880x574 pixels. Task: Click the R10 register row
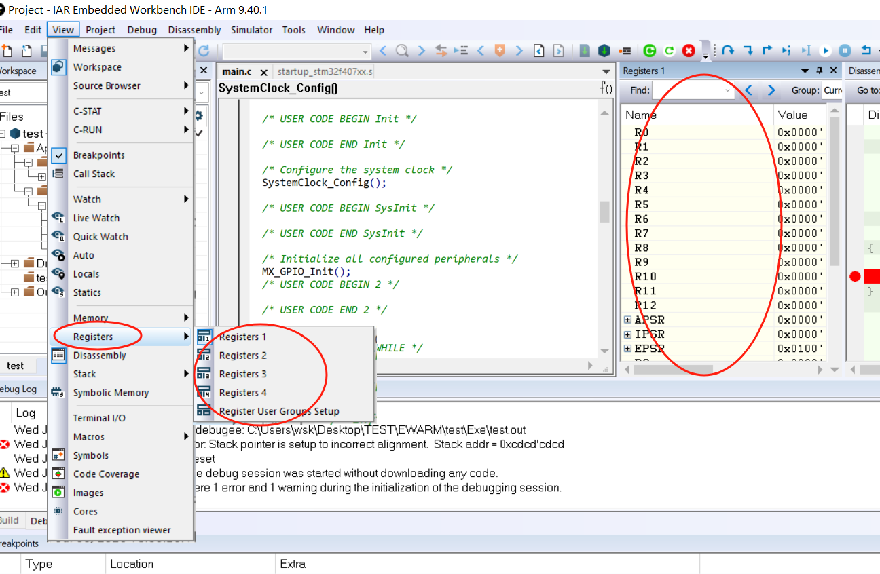[x=723, y=276]
